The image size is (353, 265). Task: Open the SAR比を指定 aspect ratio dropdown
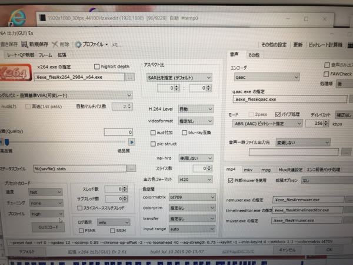(x=179, y=78)
